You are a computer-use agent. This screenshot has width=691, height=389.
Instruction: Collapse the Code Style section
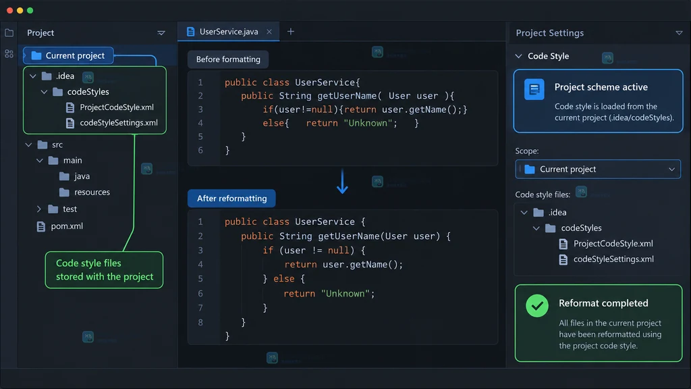pyautogui.click(x=519, y=56)
